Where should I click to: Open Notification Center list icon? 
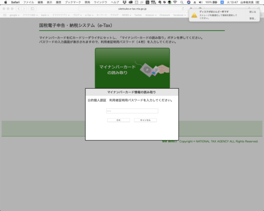click(257, 2)
